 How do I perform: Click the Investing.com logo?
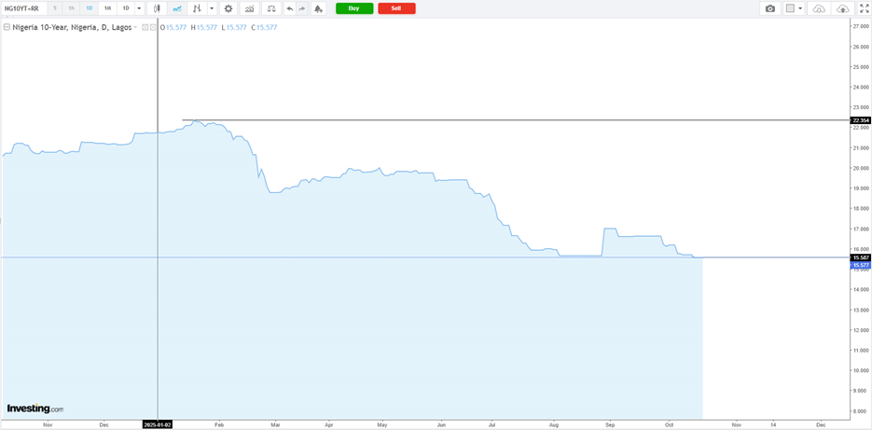(35, 409)
